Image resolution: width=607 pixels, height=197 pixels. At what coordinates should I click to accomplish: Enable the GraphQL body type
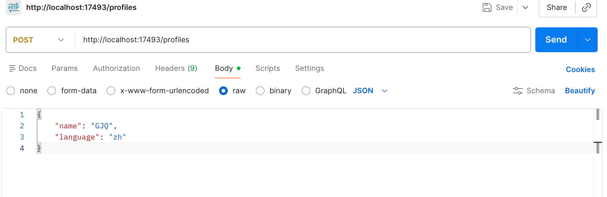306,91
